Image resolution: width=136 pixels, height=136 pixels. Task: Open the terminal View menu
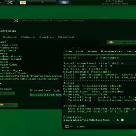pyautogui.click(x=92, y=51)
